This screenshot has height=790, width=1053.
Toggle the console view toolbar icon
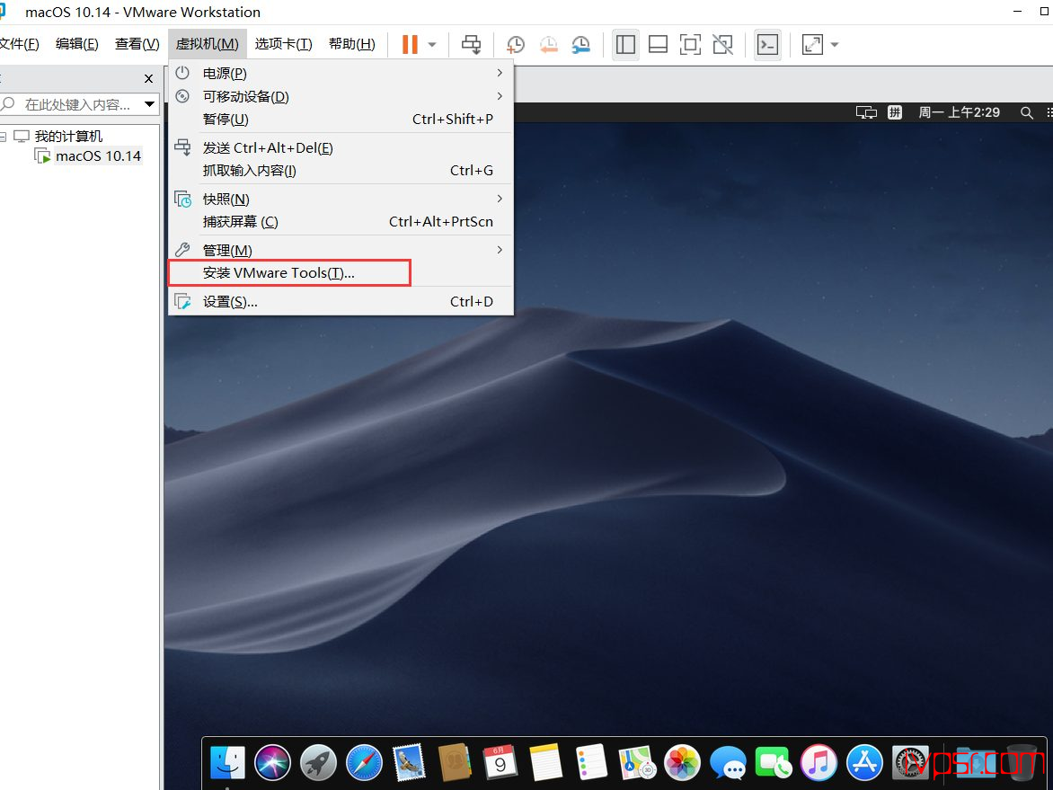[x=767, y=44]
